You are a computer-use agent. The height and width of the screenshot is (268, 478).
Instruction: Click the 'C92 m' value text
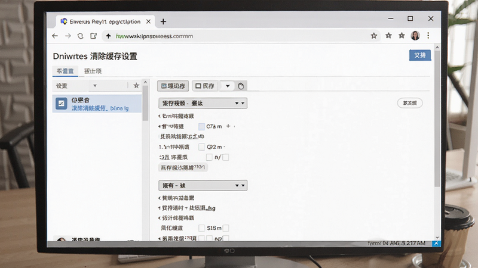215,147
